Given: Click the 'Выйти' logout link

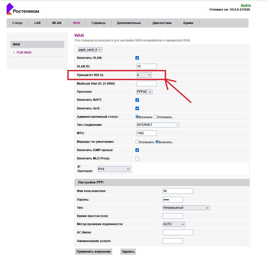Looking at the screenshot, I should 245,5.
